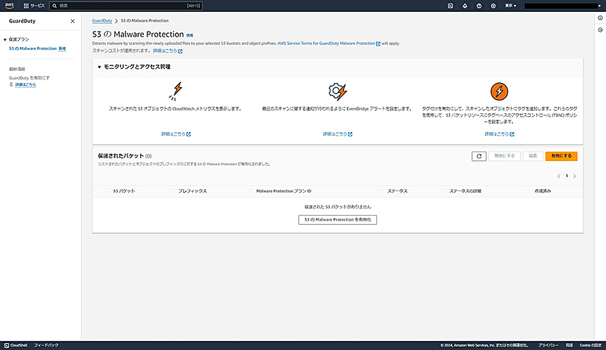
Task: Go to next page of buckets table
Action: [575, 176]
